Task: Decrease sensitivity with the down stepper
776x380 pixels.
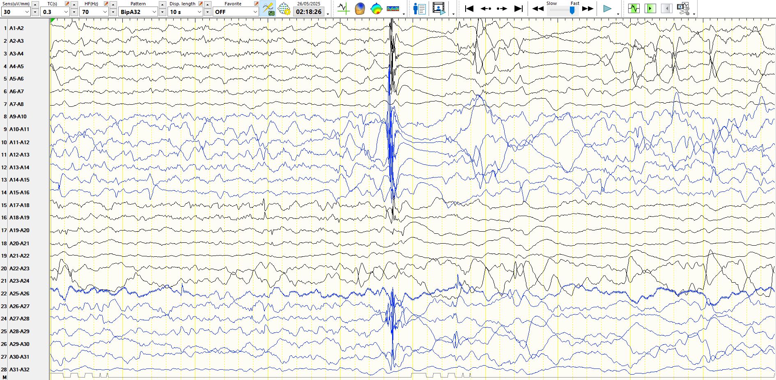Action: [35, 12]
